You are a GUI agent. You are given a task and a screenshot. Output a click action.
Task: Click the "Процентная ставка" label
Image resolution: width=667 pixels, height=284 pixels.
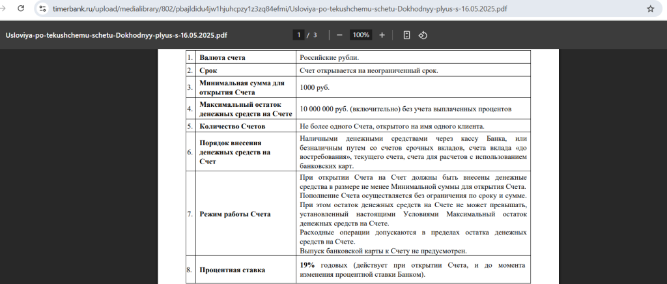tap(233, 270)
